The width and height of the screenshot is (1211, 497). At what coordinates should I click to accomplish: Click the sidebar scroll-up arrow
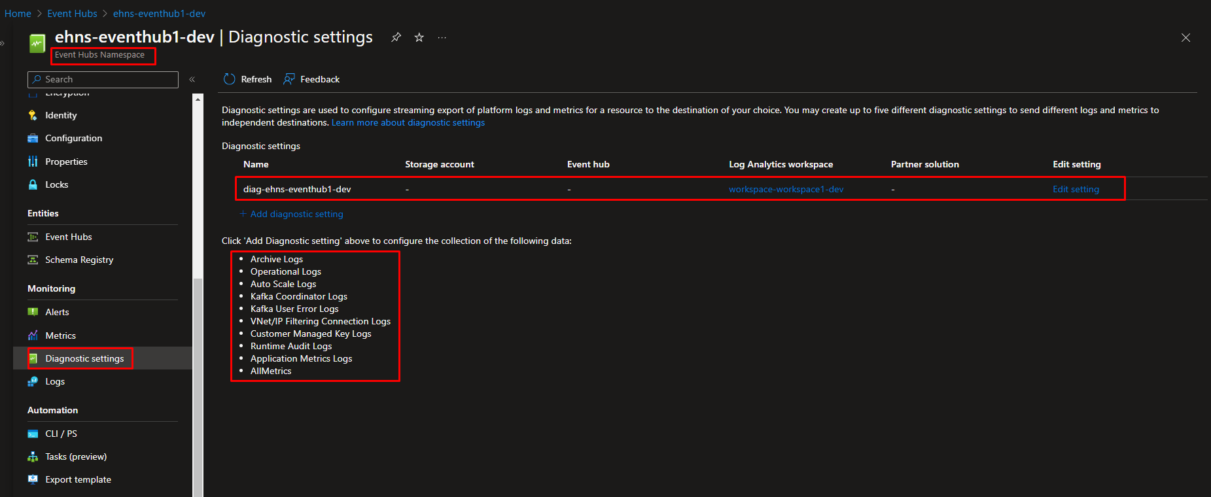click(198, 99)
